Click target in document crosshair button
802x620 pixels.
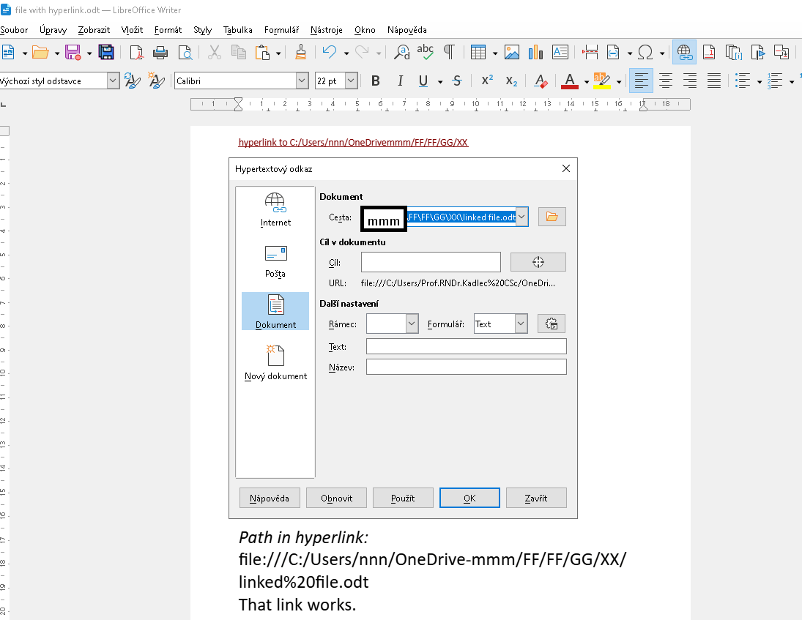(538, 262)
